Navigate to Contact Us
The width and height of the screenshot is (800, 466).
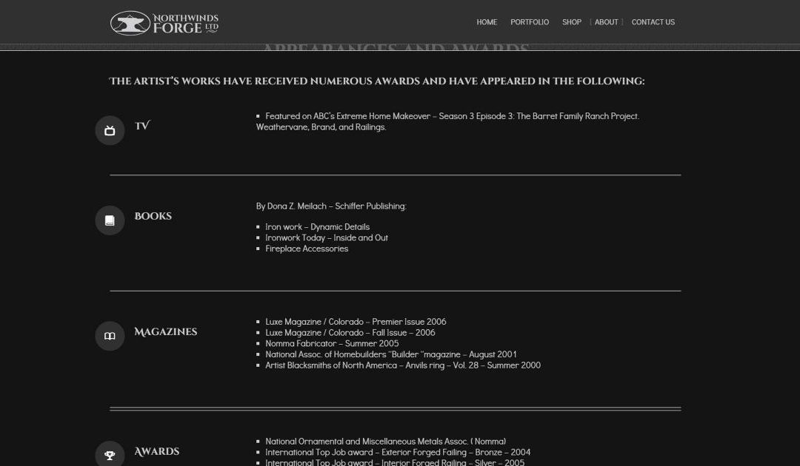point(653,22)
